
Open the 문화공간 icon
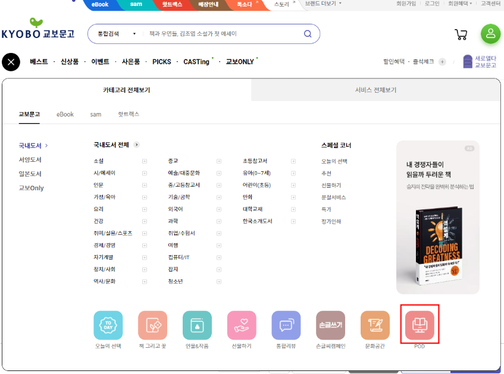(x=375, y=325)
